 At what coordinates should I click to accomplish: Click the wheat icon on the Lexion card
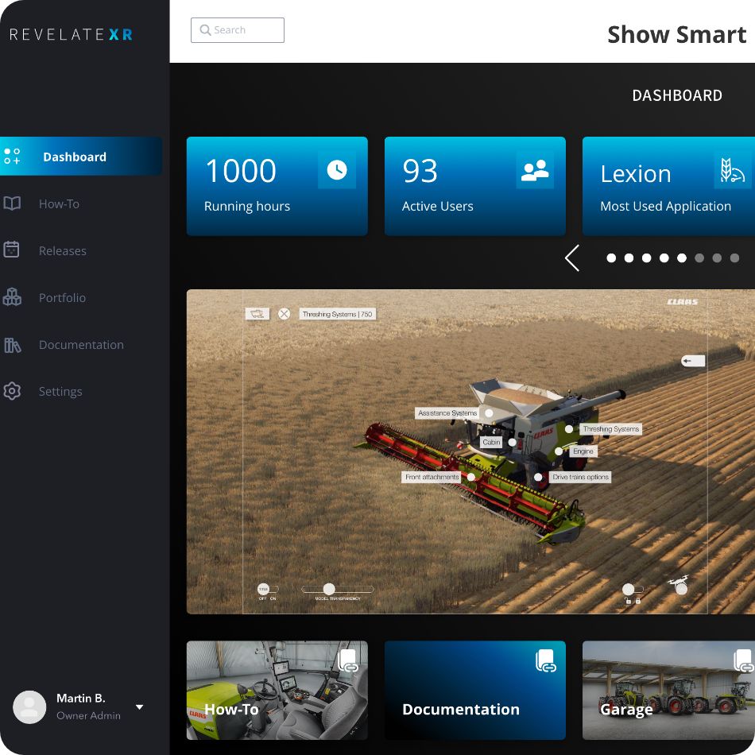click(x=733, y=170)
